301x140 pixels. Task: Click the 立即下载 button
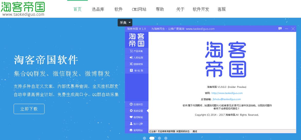click(x=29, y=109)
